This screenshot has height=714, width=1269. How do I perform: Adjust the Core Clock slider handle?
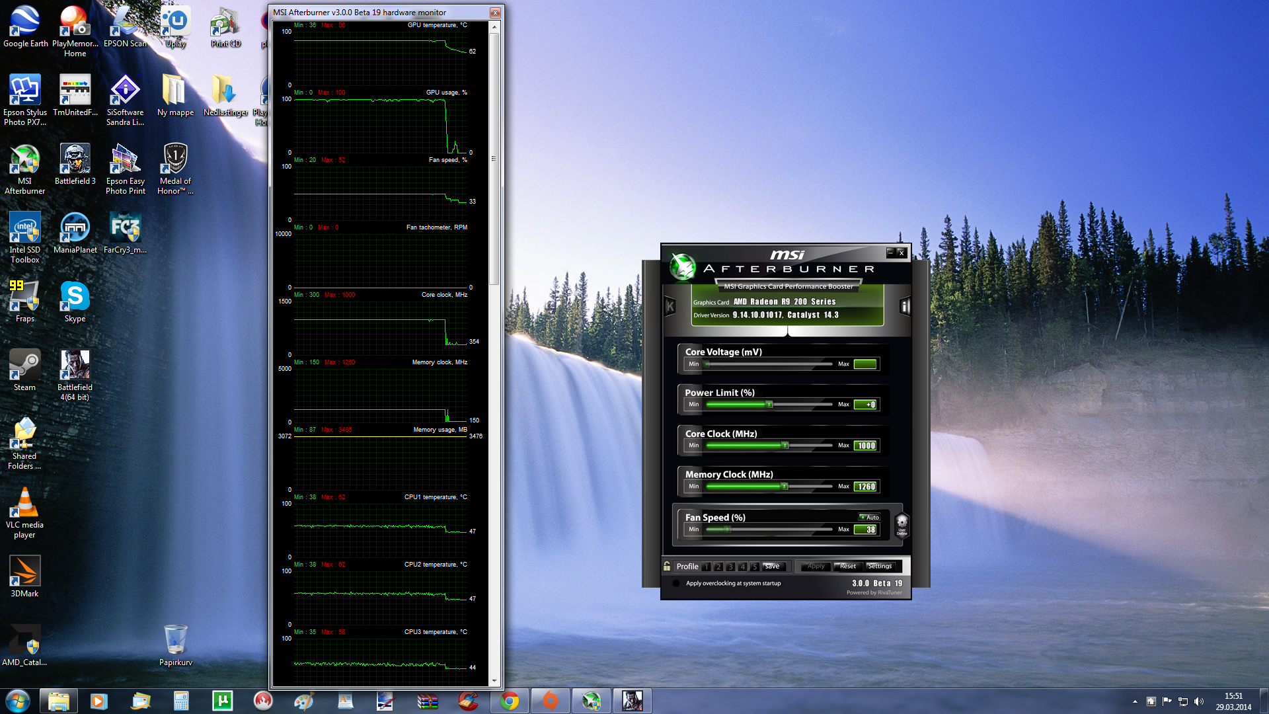click(x=785, y=446)
